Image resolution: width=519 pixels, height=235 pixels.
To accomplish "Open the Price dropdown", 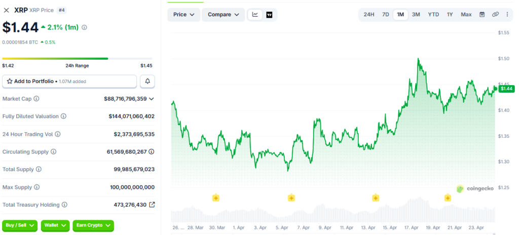I will tap(183, 15).
